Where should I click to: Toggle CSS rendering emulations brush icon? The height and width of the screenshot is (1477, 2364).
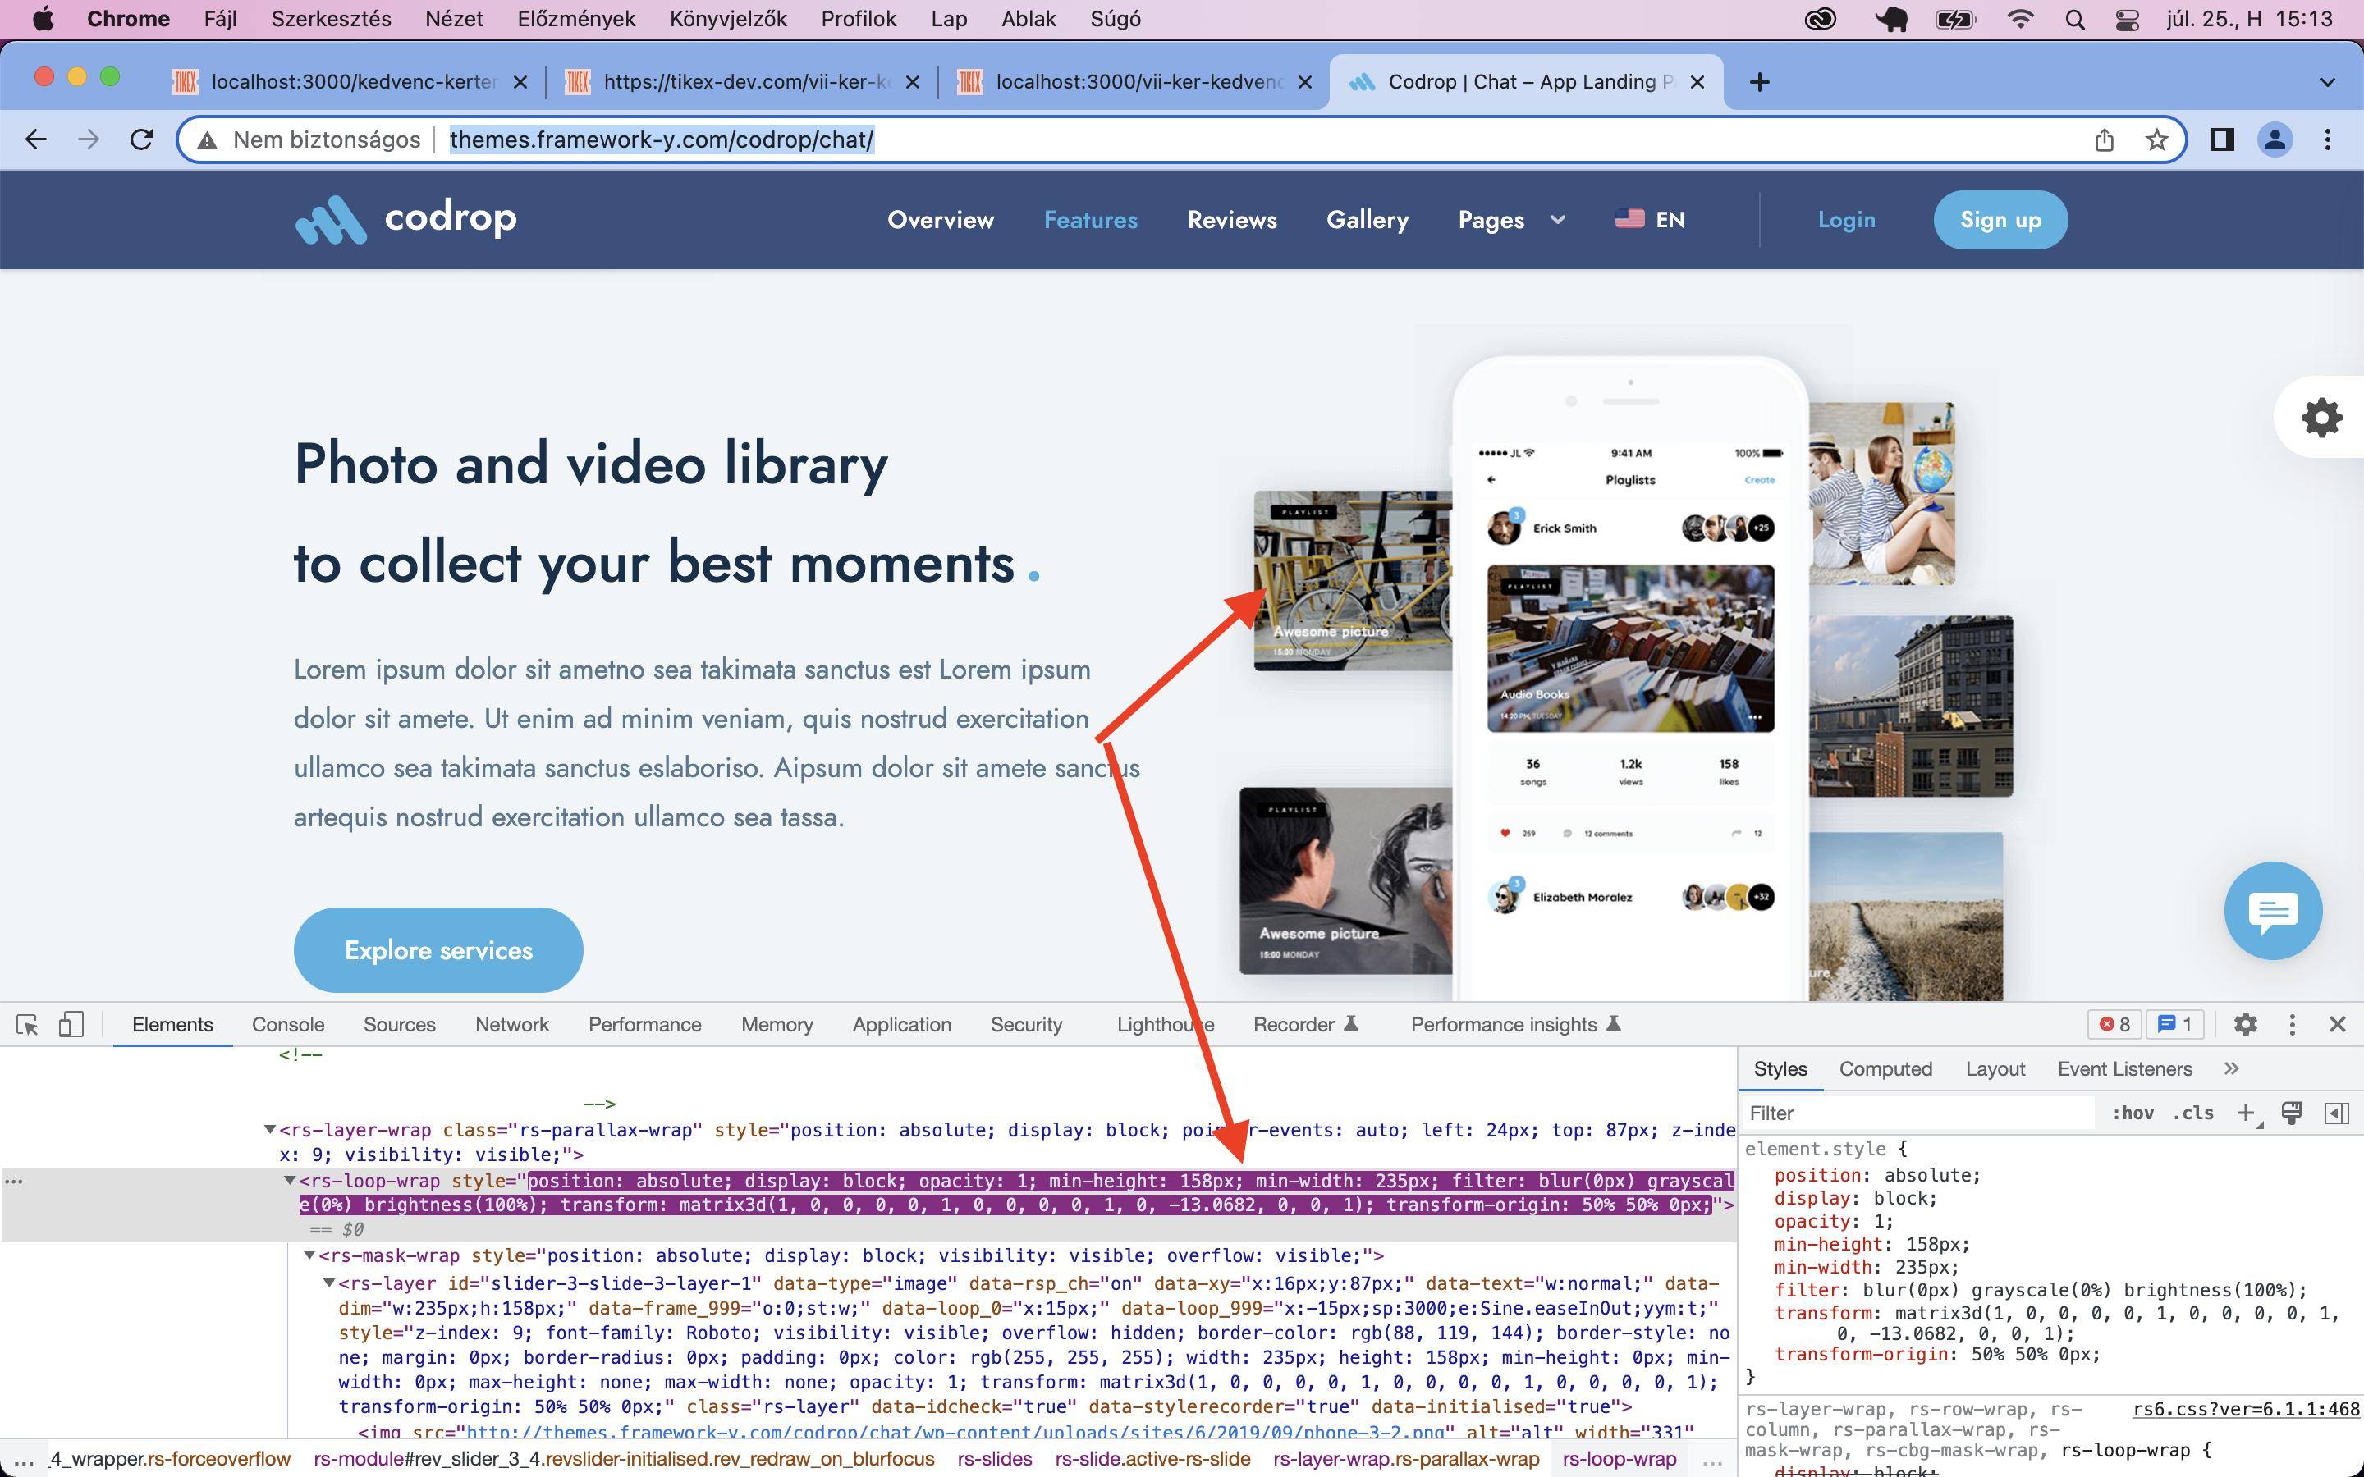(x=2291, y=1113)
